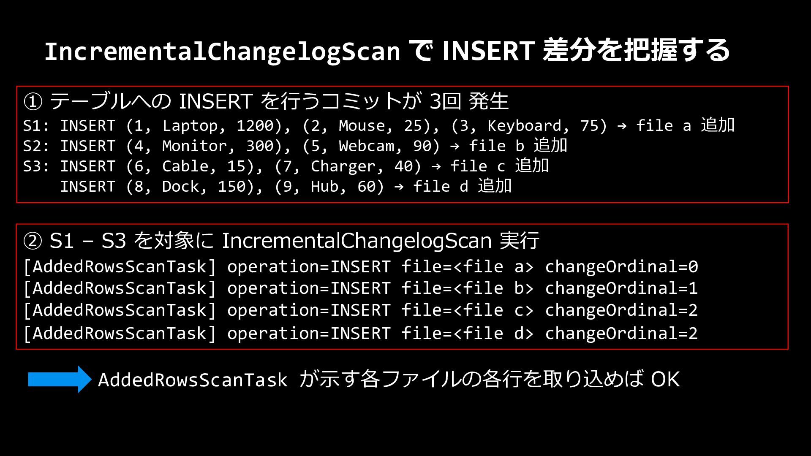
Task: Click the text 'file b 追加'
Action: [x=518, y=146]
